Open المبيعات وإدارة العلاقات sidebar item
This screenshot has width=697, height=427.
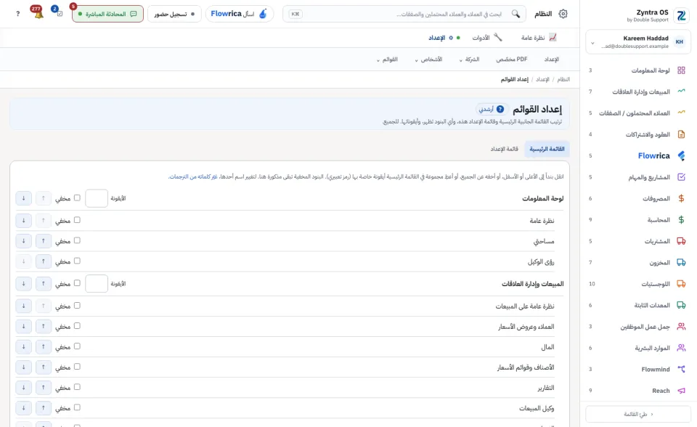[x=638, y=91]
